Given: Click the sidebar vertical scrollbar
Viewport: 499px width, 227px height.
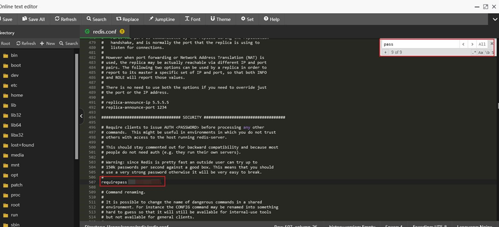Looking at the screenshot, I should (76, 106).
